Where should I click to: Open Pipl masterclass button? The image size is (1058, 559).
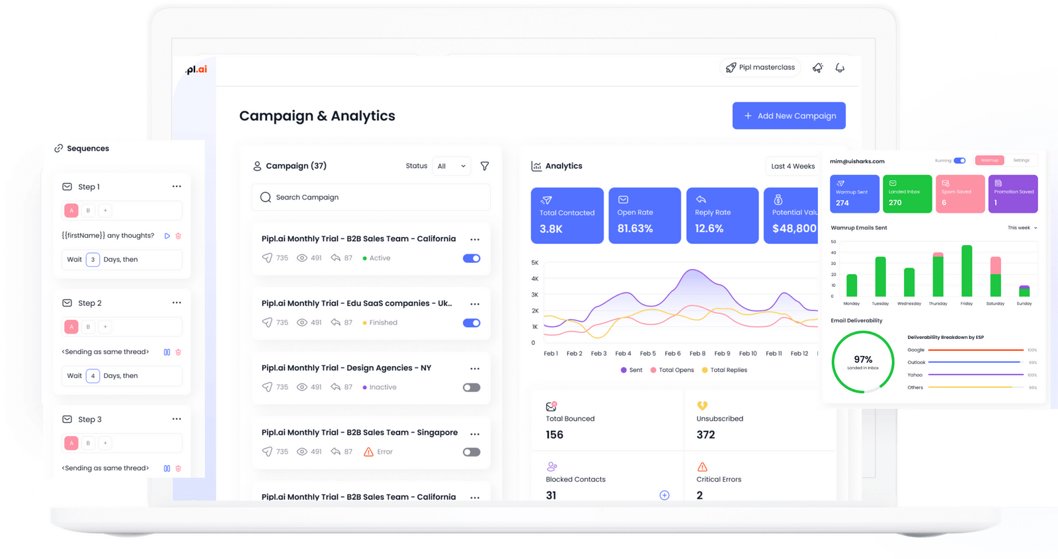click(760, 67)
